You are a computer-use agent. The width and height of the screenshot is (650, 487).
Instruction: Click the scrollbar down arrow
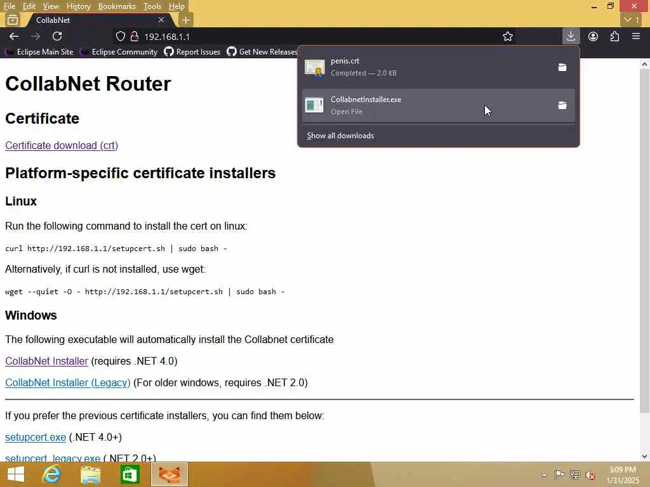[644, 457]
